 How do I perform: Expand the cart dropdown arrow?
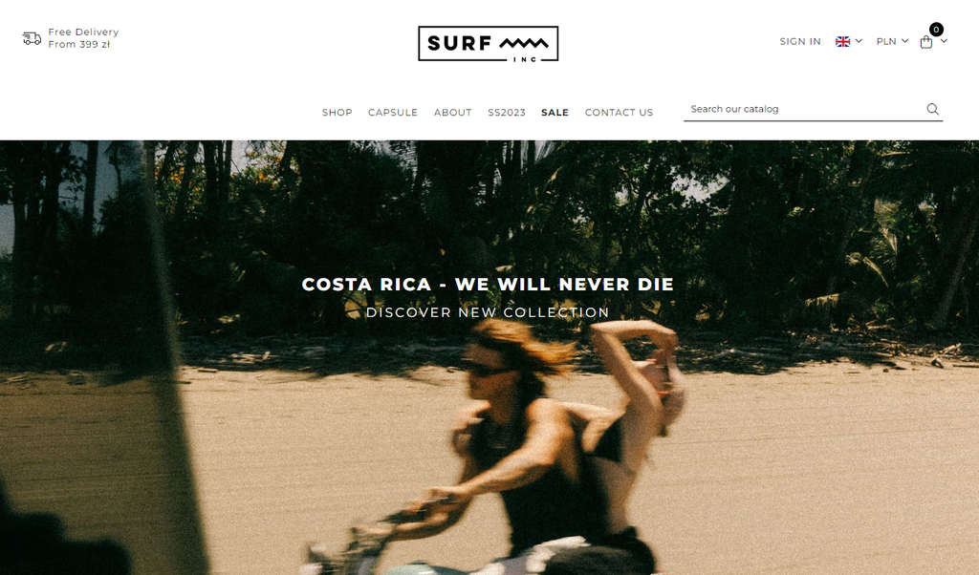(944, 41)
